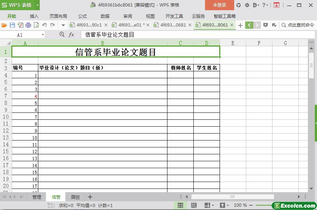Redo the last action
The height and width of the screenshot is (210, 317).
[53, 25]
